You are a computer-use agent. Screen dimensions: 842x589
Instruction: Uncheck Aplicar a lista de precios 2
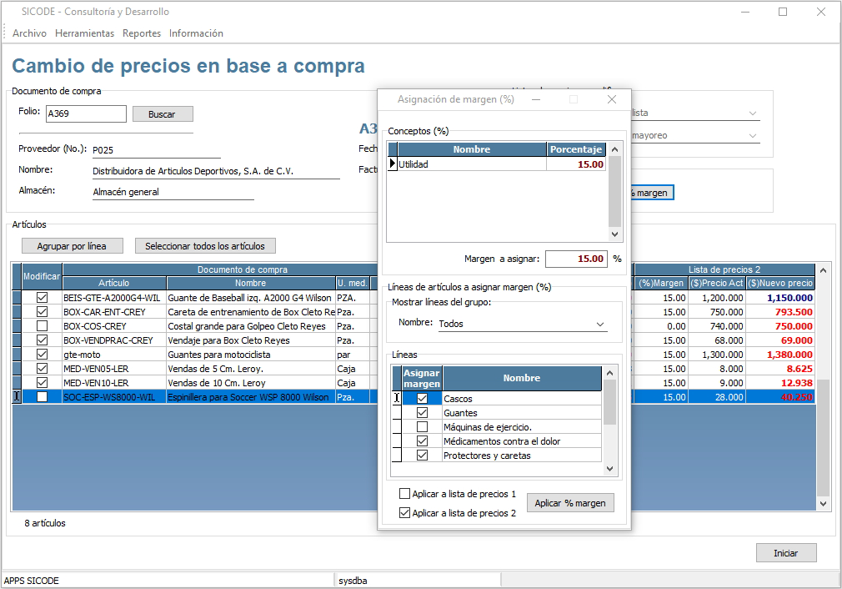[x=405, y=513]
